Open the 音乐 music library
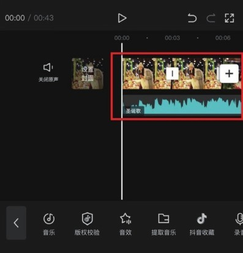The width and height of the screenshot is (243, 253). (49, 224)
